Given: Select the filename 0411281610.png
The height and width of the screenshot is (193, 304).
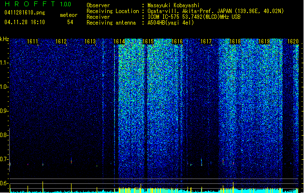Looking at the screenshot, I should tap(25, 13).
